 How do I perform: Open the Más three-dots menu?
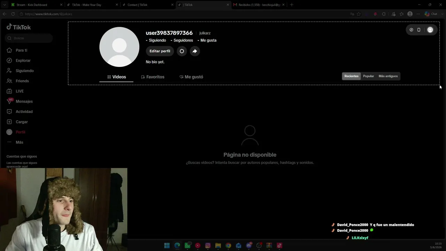pos(9,142)
